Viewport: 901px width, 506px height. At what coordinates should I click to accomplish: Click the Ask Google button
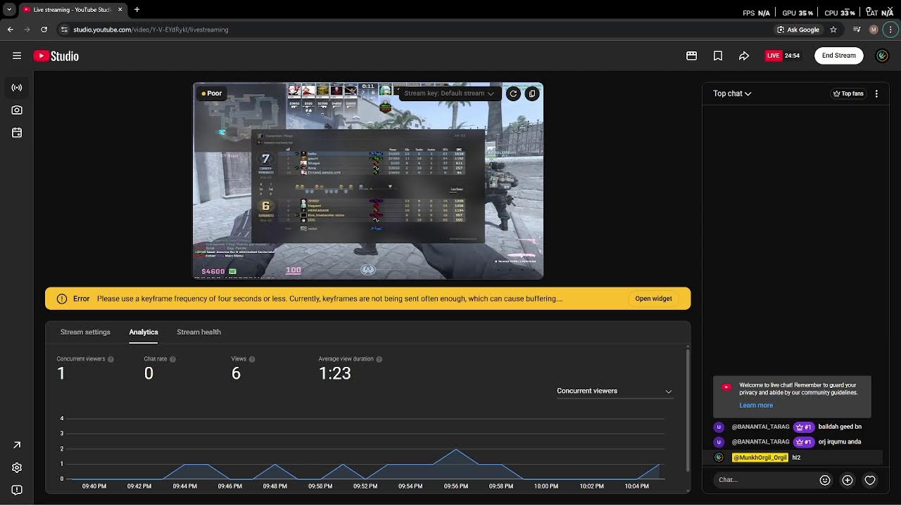[798, 30]
